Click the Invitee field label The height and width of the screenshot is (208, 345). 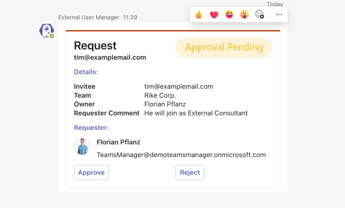point(85,87)
